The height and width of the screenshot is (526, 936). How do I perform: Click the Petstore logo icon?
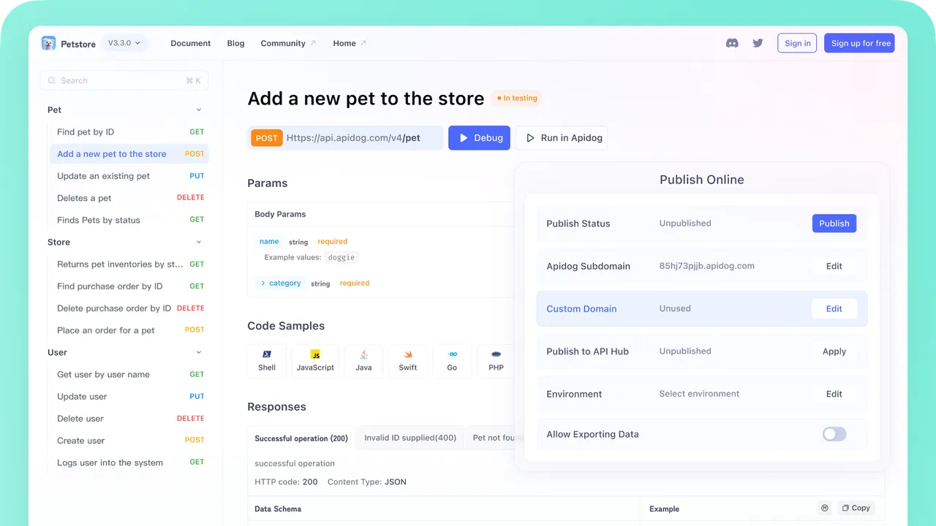coord(48,43)
